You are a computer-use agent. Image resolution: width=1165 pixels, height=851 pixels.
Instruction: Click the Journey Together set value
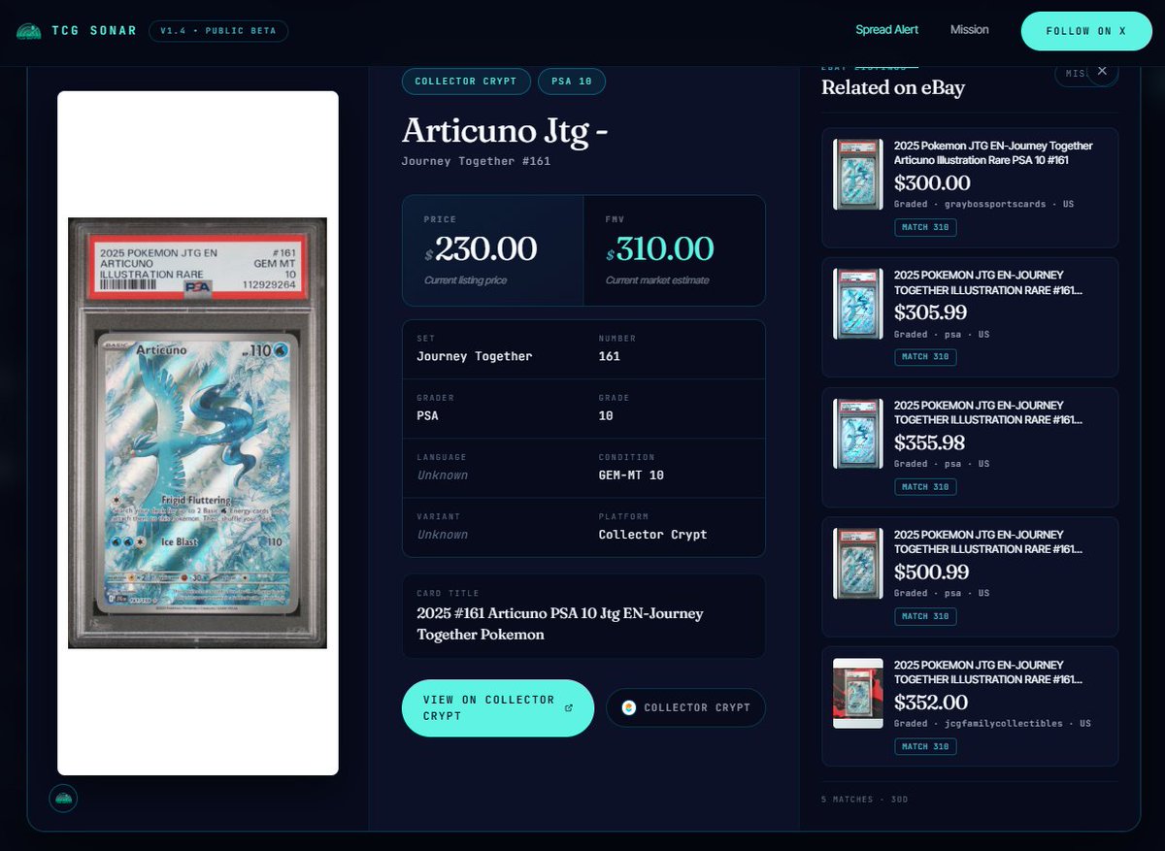[x=475, y=356]
